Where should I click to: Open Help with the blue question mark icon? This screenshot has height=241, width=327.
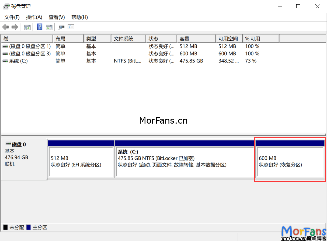coord(40,27)
